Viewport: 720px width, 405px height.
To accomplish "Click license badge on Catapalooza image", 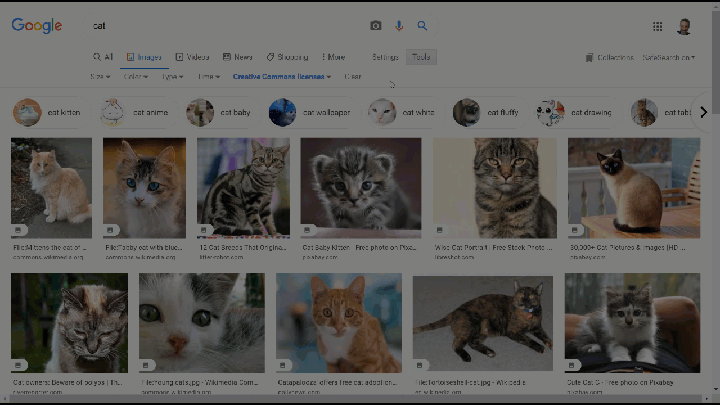I will tap(283, 365).
